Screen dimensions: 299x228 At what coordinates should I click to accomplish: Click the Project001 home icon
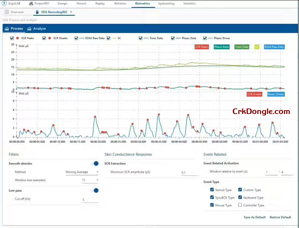click(31, 3)
